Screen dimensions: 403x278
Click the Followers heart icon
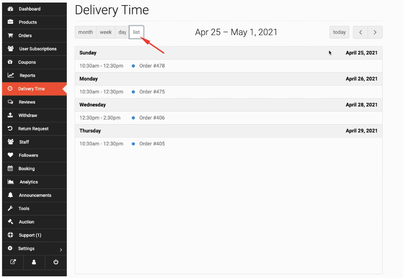[x=10, y=155]
